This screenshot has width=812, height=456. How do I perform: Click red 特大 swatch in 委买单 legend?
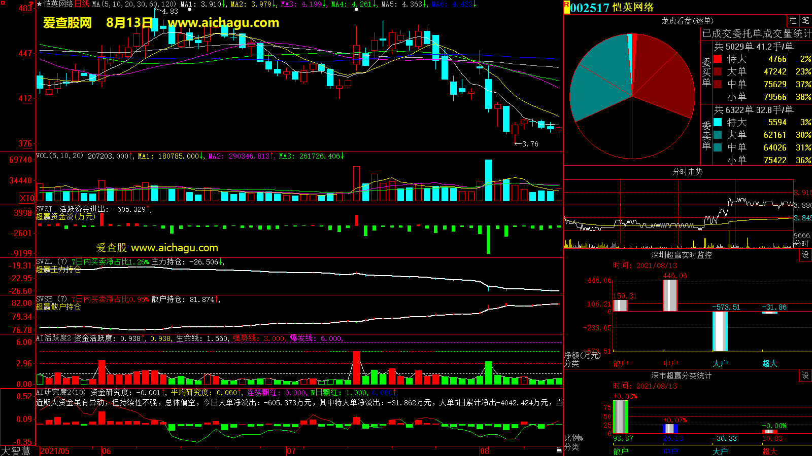[718, 59]
